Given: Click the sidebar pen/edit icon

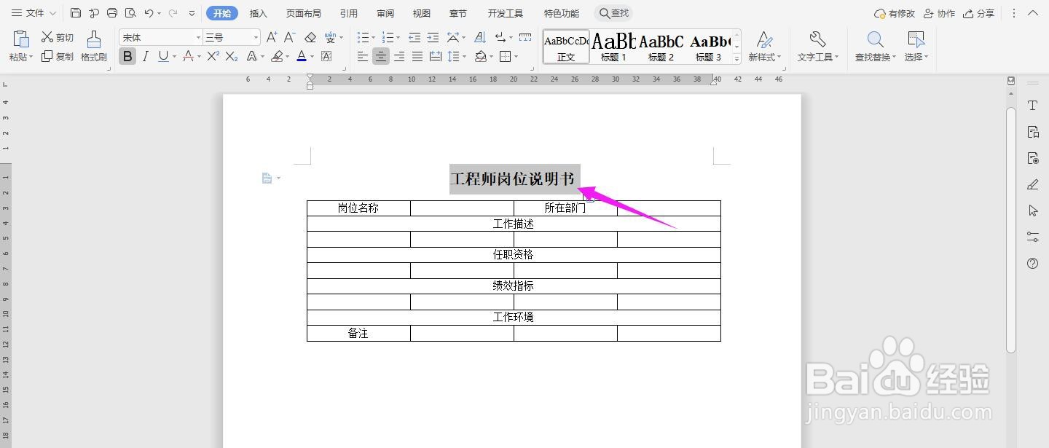Looking at the screenshot, I should pos(1032,184).
